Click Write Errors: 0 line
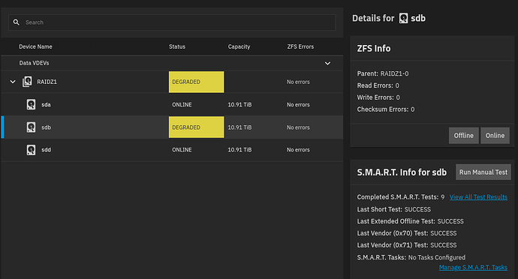 [x=378, y=97]
